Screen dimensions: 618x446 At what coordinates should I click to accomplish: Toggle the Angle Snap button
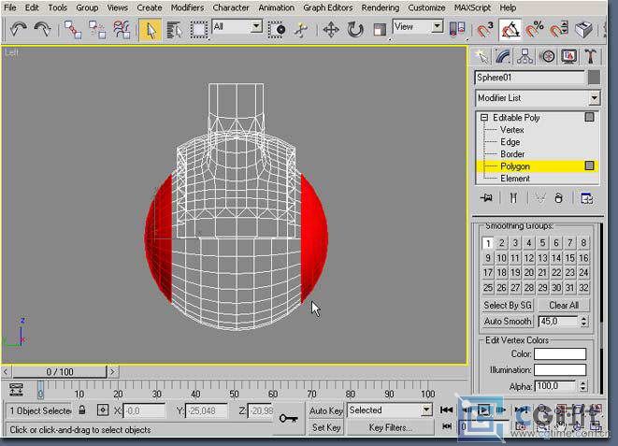click(x=510, y=30)
